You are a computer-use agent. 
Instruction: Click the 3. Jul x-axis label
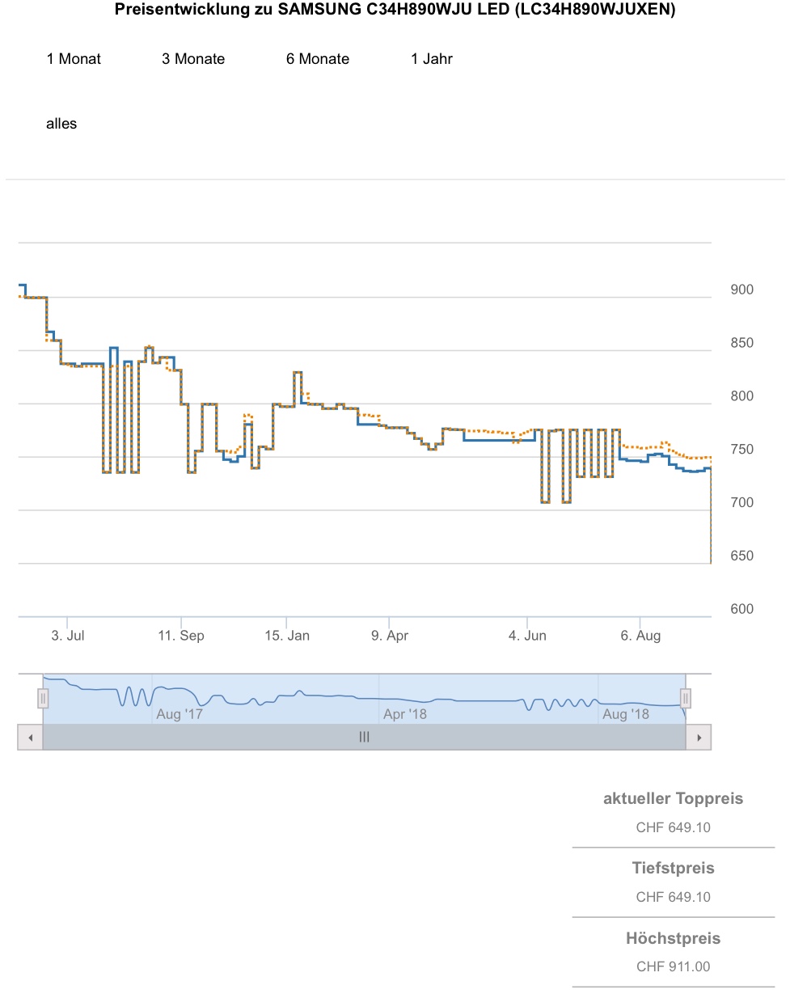(x=68, y=636)
